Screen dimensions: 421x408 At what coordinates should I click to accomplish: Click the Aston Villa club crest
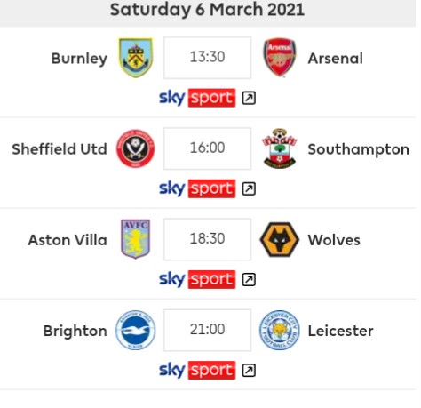tap(136, 239)
